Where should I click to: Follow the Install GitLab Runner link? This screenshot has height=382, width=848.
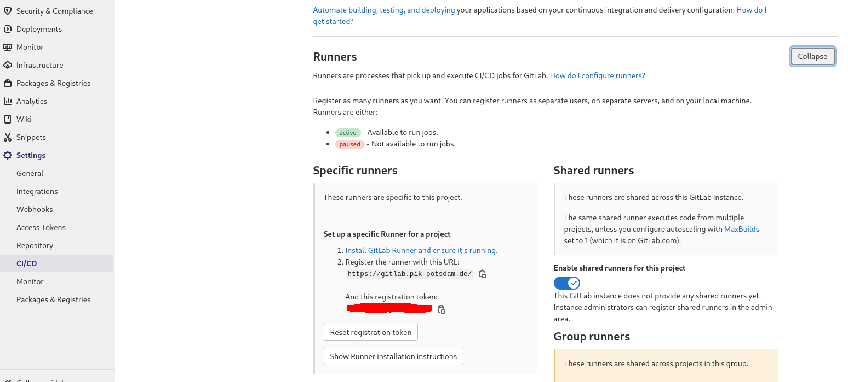421,250
